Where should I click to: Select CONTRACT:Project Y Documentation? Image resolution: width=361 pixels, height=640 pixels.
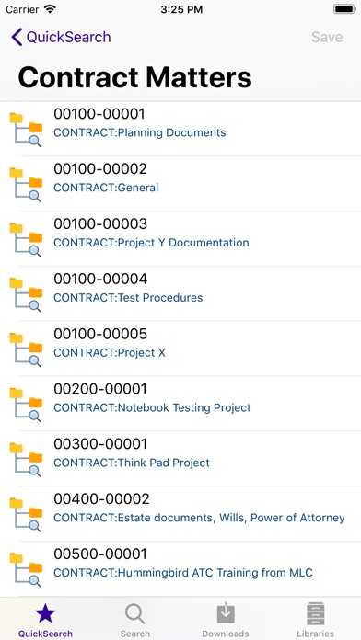[180, 239]
